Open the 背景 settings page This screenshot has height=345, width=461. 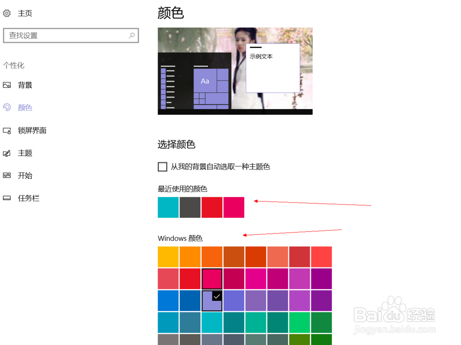tap(25, 85)
